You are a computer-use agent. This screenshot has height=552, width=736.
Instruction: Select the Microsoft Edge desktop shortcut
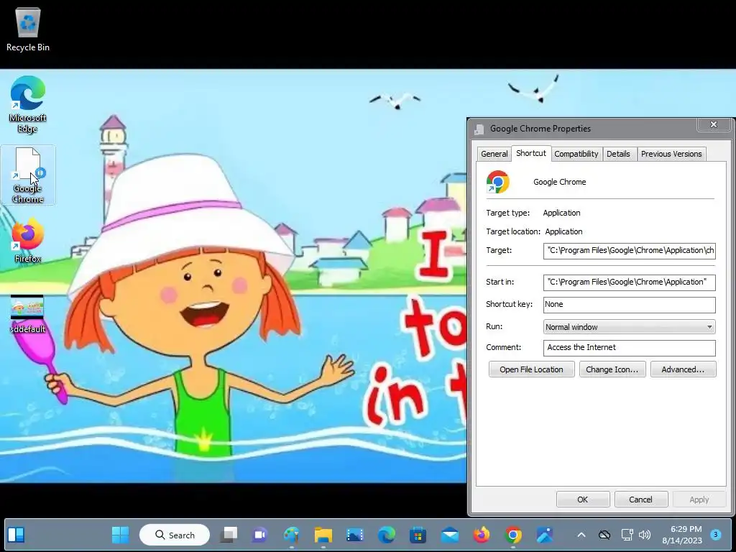28,104
